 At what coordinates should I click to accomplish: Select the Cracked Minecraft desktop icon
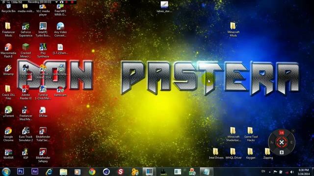(26, 50)
